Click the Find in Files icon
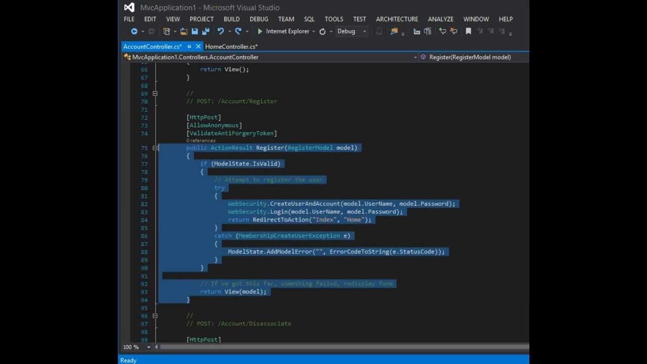This screenshot has width=647, height=364. (x=394, y=31)
